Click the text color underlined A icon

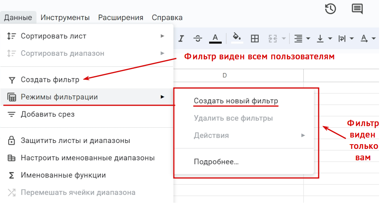pyautogui.click(x=215, y=38)
